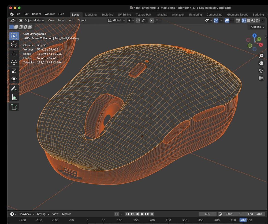The image size is (268, 224).
Task: Open the snapping options dropdown
Action: (144, 21)
